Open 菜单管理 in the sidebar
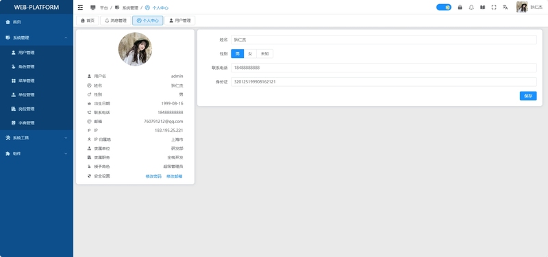The width and height of the screenshot is (548, 257). click(36, 81)
